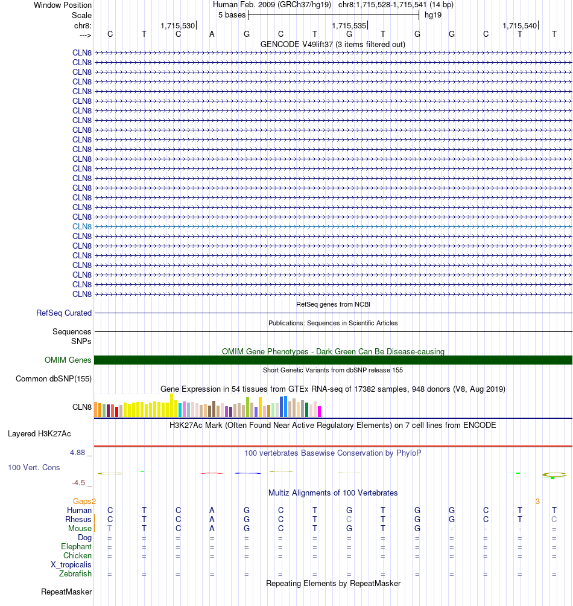
Task: Open the GTEx Gene Expression track title
Action: [333, 389]
